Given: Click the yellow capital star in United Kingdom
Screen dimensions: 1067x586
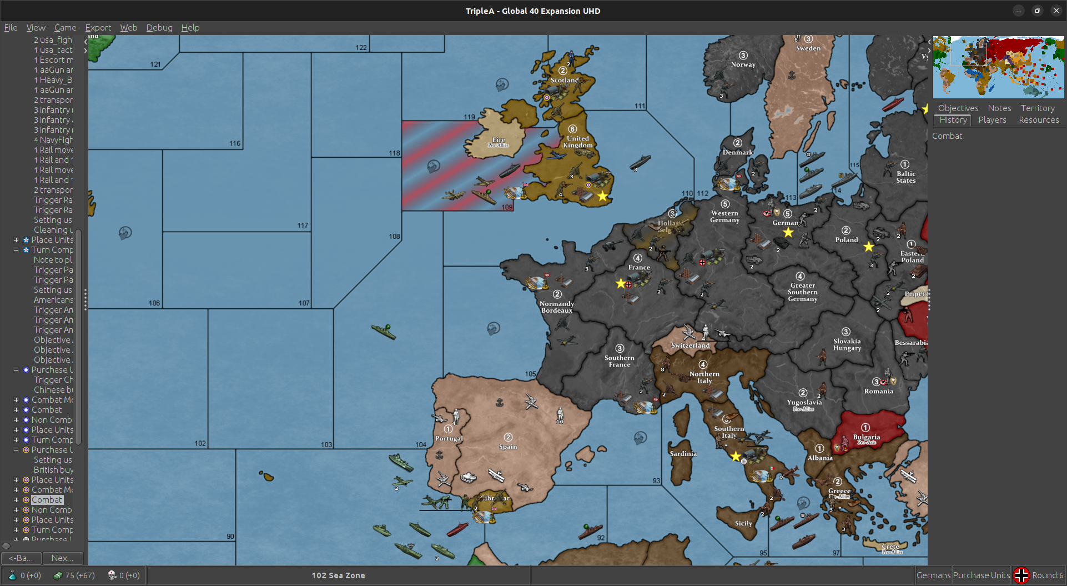Looking at the screenshot, I should pyautogui.click(x=602, y=196).
